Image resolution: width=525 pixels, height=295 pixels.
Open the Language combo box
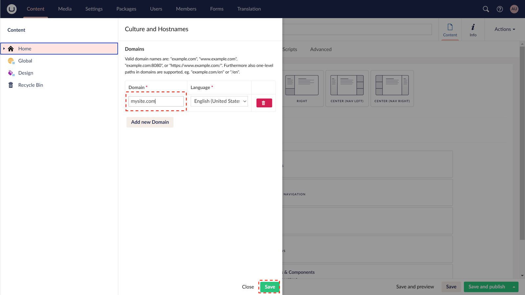click(219, 101)
